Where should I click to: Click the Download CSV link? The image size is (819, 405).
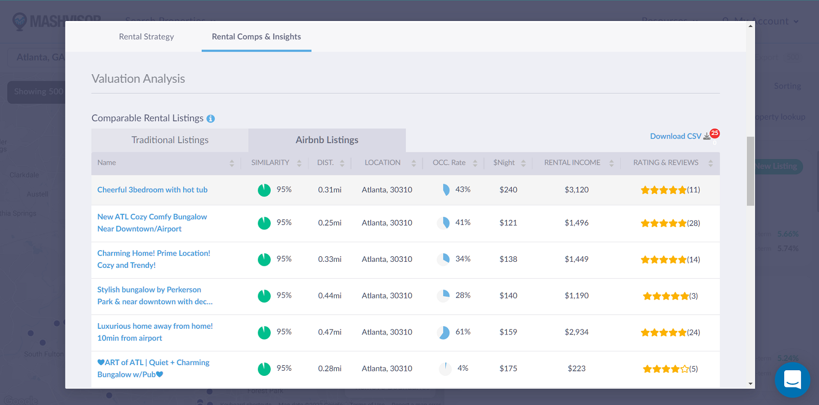(675, 137)
